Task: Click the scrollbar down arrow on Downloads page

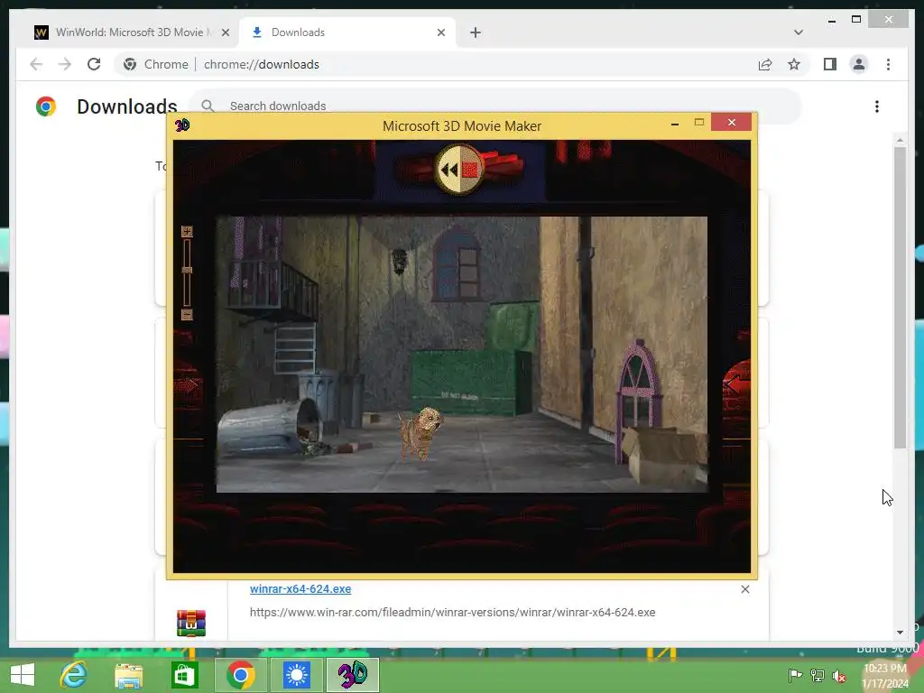Action: click(x=900, y=633)
